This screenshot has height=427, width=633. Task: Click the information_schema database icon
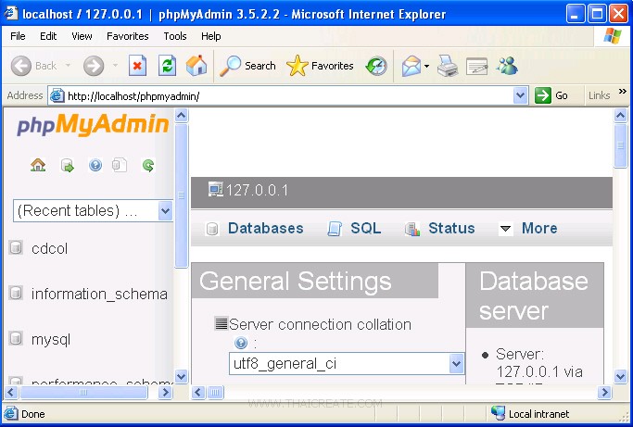(16, 293)
